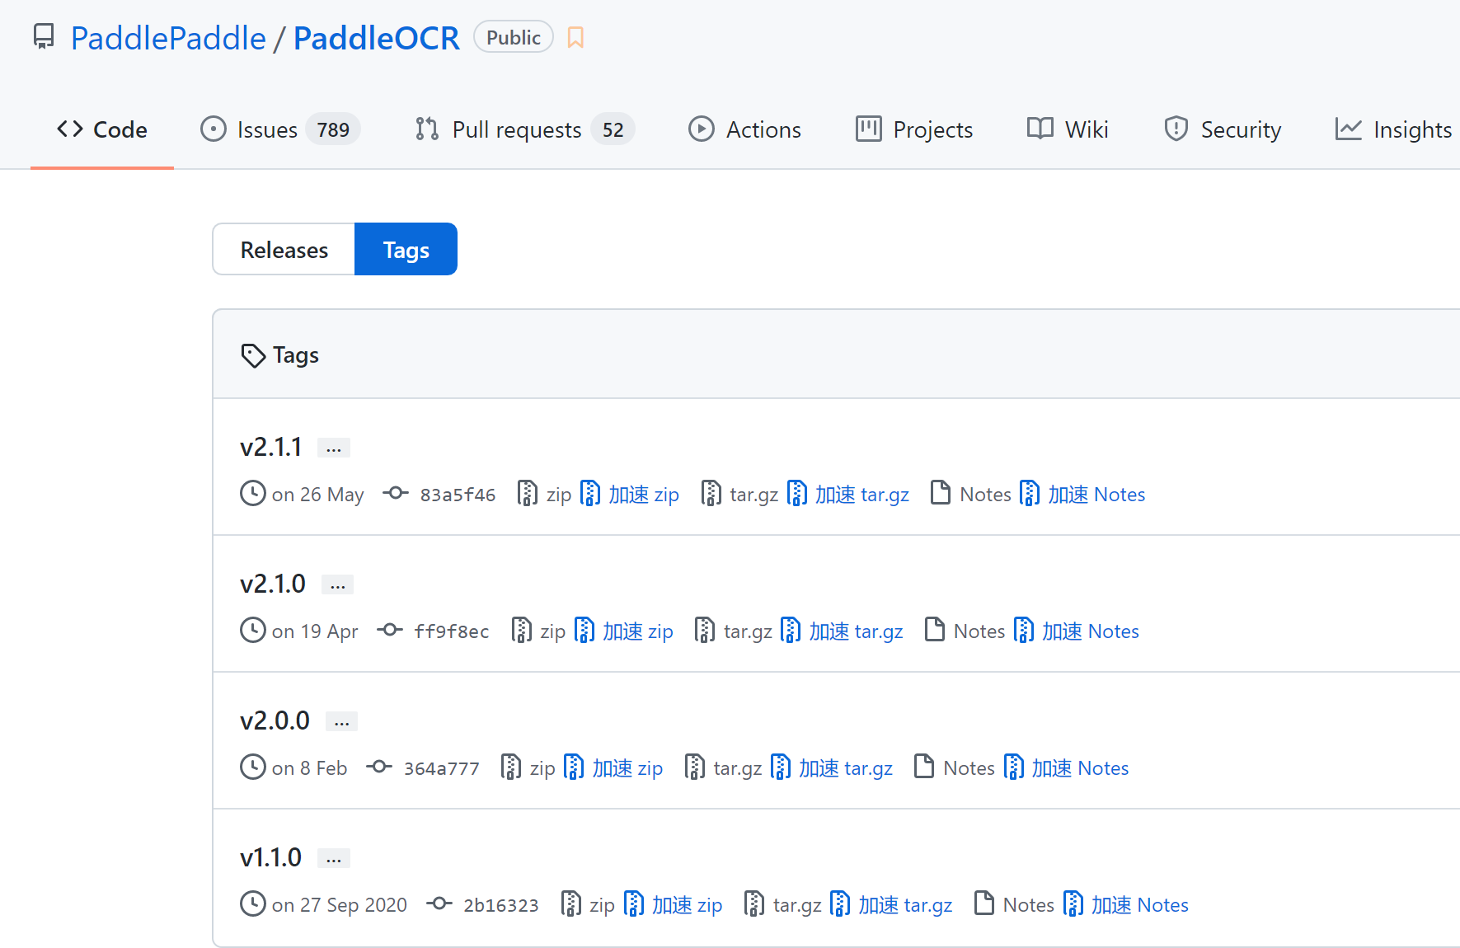
Task: Click 加速 Notes for v2.1.0
Action: pyautogui.click(x=1077, y=631)
